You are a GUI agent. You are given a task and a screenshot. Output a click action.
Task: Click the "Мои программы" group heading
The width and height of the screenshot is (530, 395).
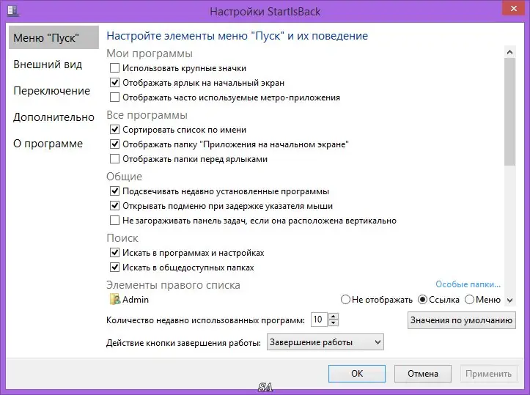(x=150, y=53)
